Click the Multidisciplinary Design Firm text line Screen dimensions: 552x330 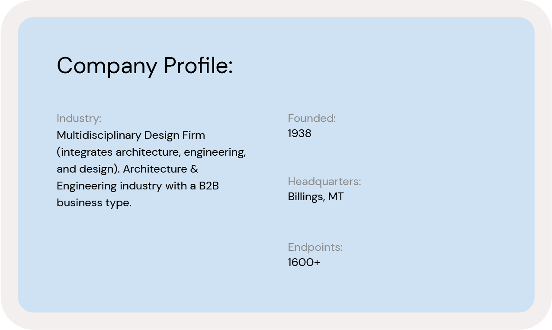pyautogui.click(x=131, y=135)
